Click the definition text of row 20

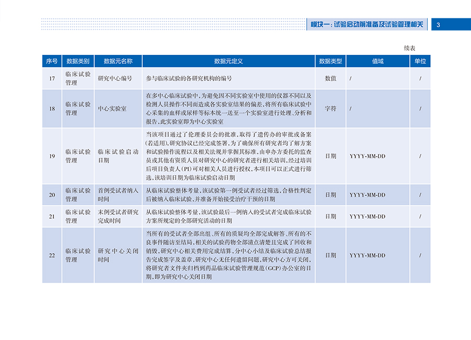[229, 195]
